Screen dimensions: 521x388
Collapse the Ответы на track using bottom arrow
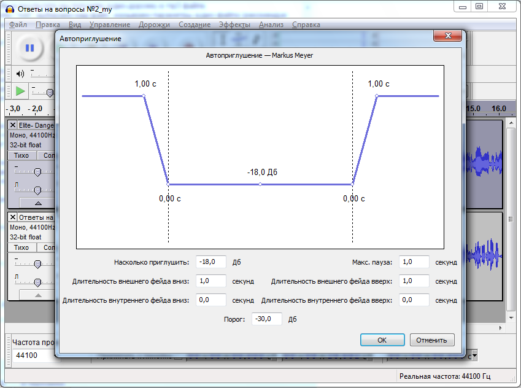37,295
